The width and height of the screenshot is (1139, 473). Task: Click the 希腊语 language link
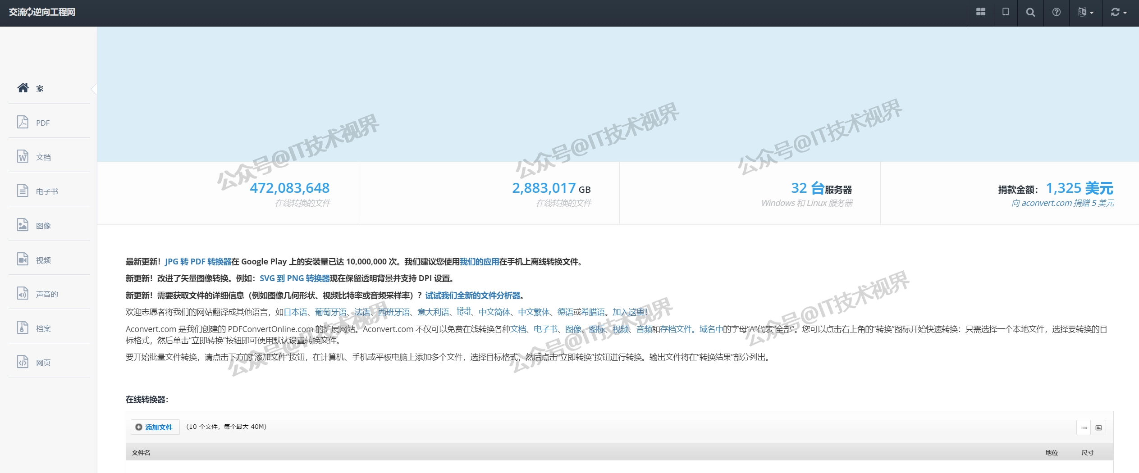(x=593, y=312)
